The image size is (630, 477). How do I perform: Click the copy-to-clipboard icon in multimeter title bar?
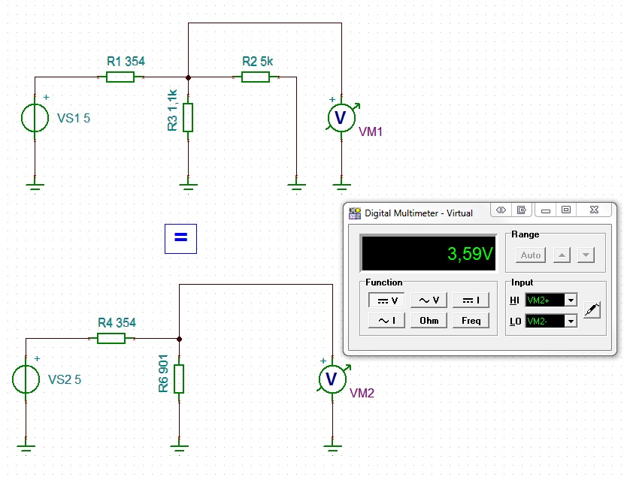(522, 210)
